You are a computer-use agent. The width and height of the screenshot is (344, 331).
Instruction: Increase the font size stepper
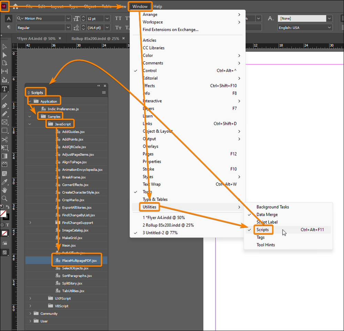83,17
